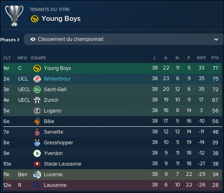Click the Young Boys crest in the title holders header
The width and height of the screenshot is (224, 193).
click(x=34, y=19)
